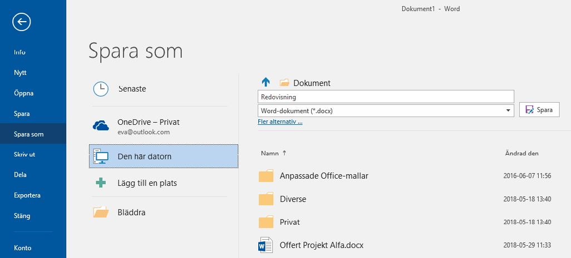Select Öppna in the sidebar menu

pos(24,93)
